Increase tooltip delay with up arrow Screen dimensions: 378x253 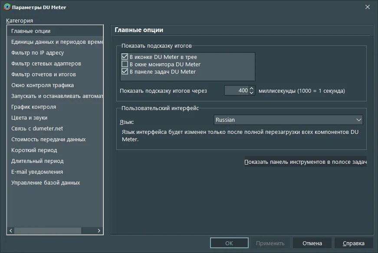[252, 88]
